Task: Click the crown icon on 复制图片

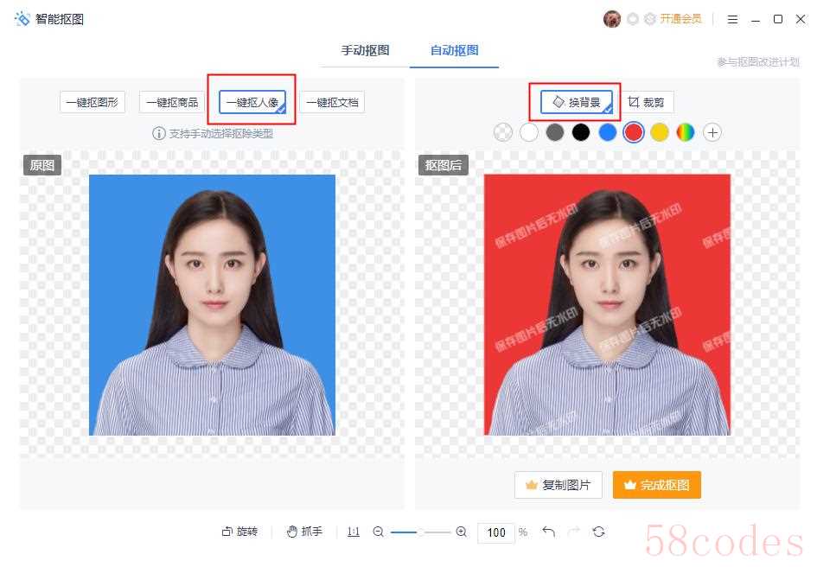Action: (x=532, y=485)
